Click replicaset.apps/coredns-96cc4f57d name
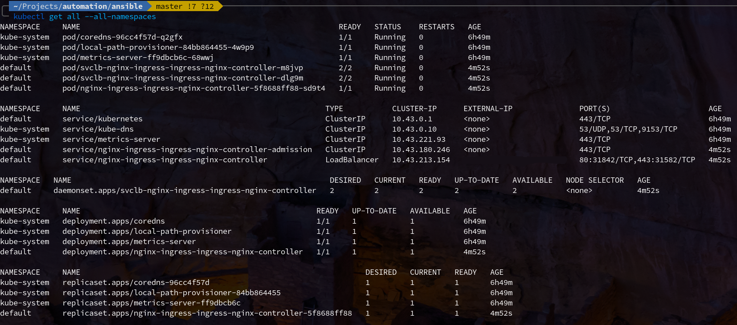737x325 pixels. point(136,282)
